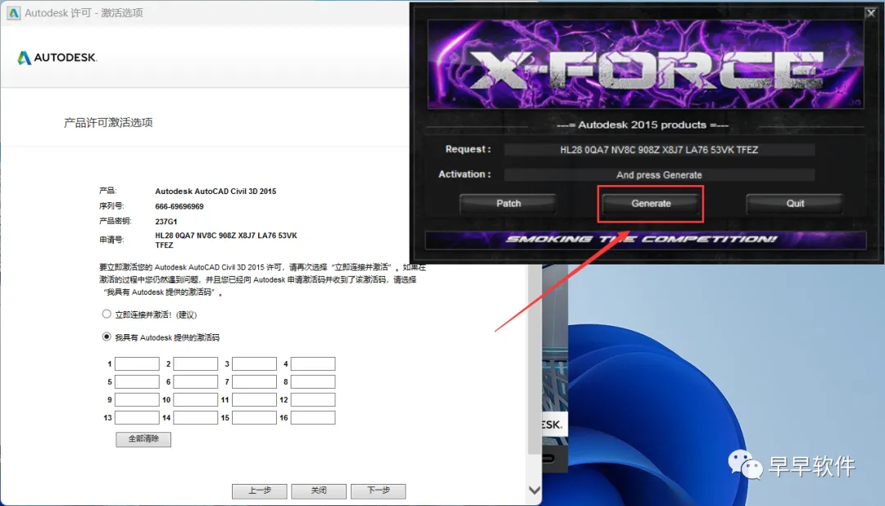Click the scroll down arrow of Autodesk dialog
Viewport: 885px width, 506px height.
[534, 490]
